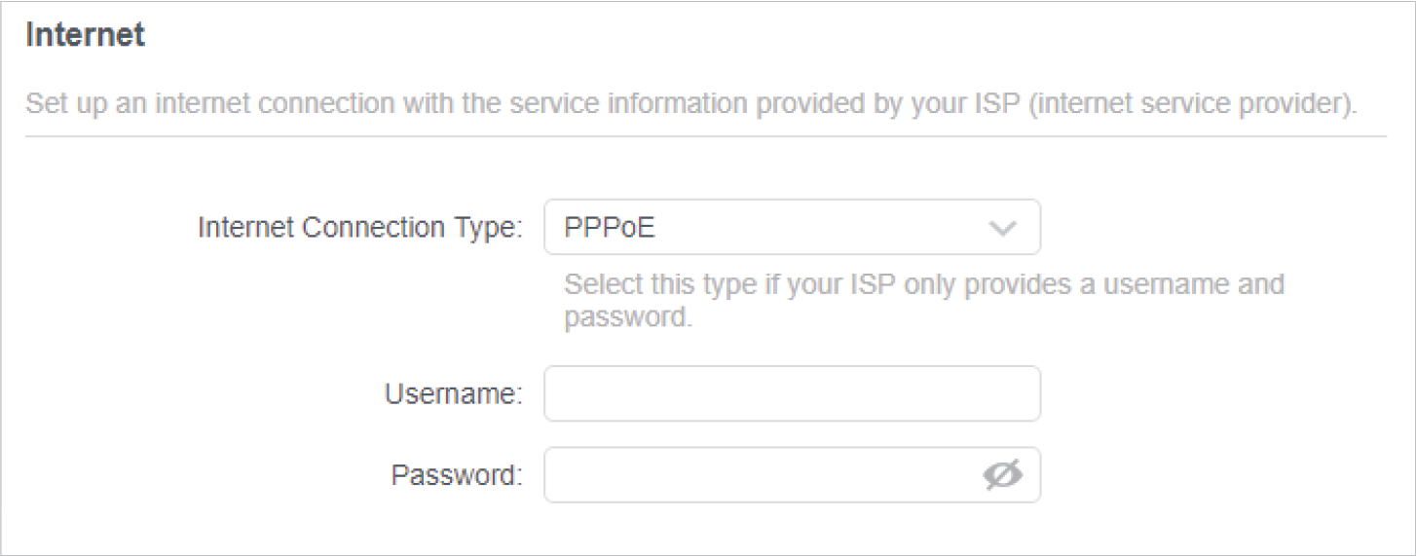Viewport: 1416px width, 556px height.
Task: Click the word 'password.' in hint text
Action: click(628, 318)
